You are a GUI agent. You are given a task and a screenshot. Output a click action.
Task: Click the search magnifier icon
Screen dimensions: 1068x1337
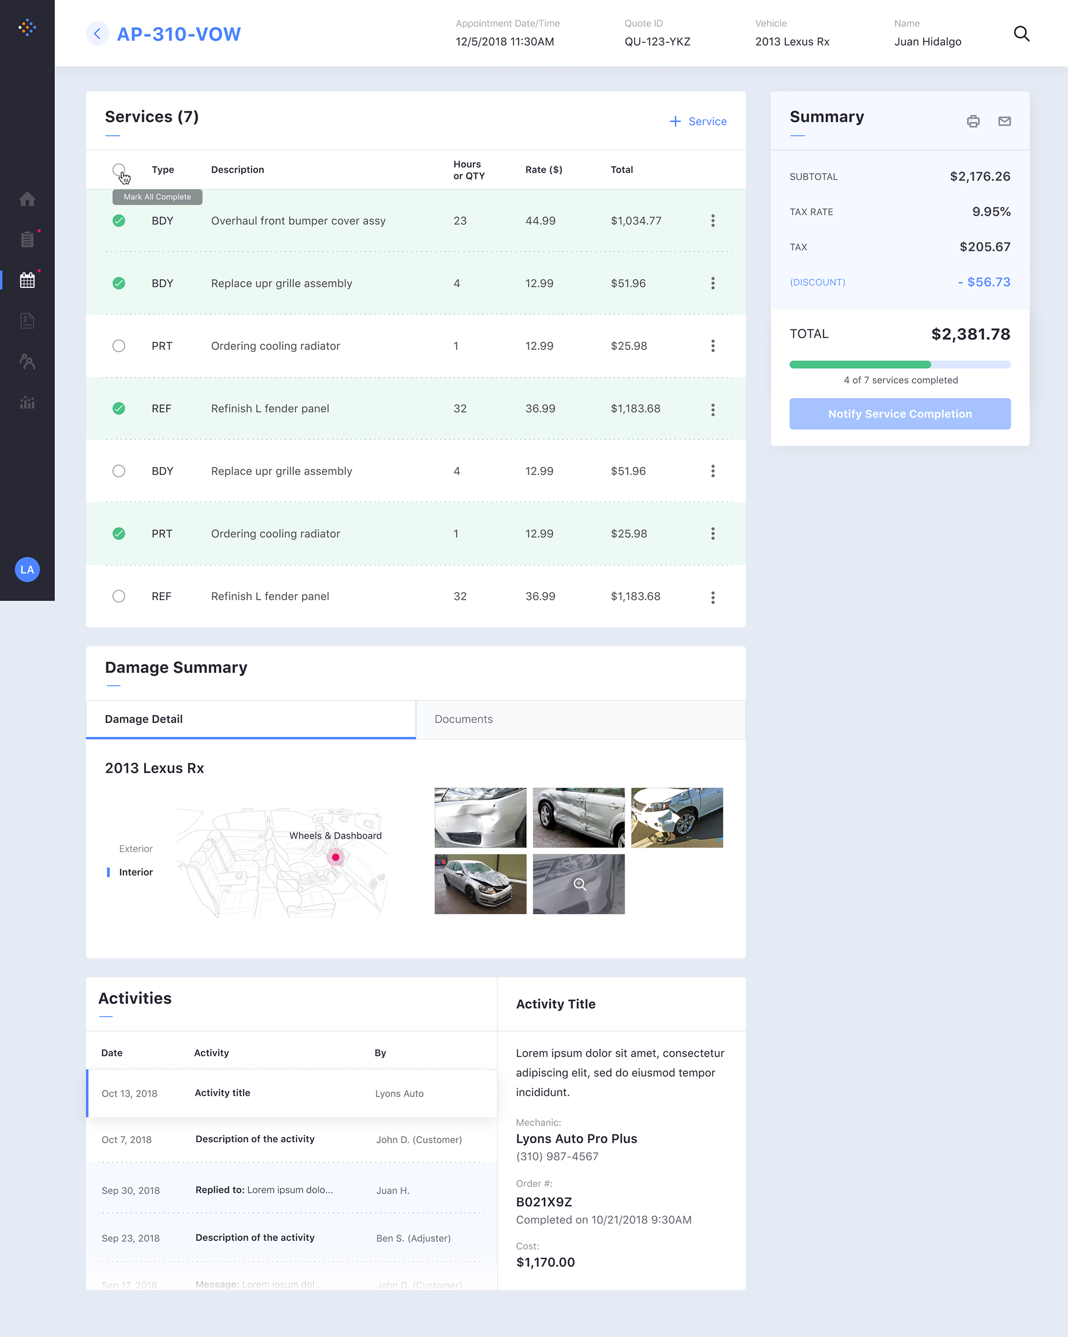coord(1021,33)
